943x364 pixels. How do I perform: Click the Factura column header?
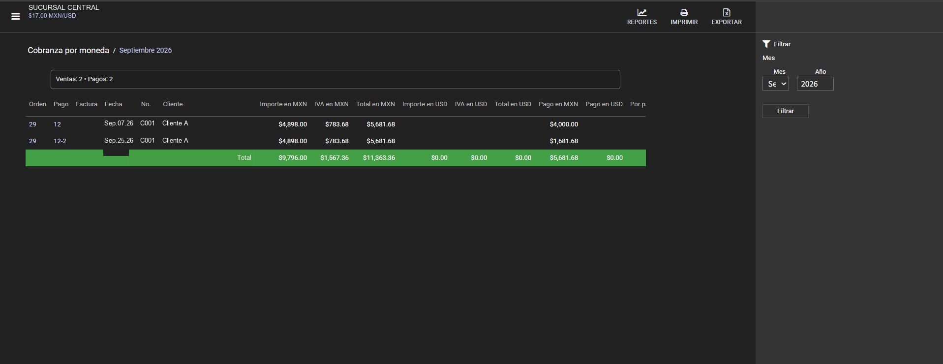pyautogui.click(x=87, y=104)
